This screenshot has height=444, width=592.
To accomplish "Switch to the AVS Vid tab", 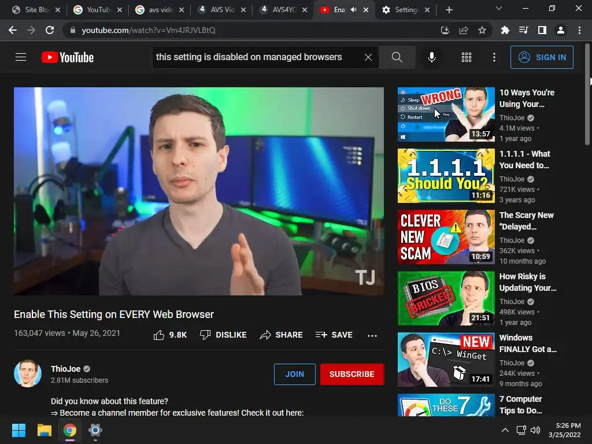I will [x=222, y=10].
